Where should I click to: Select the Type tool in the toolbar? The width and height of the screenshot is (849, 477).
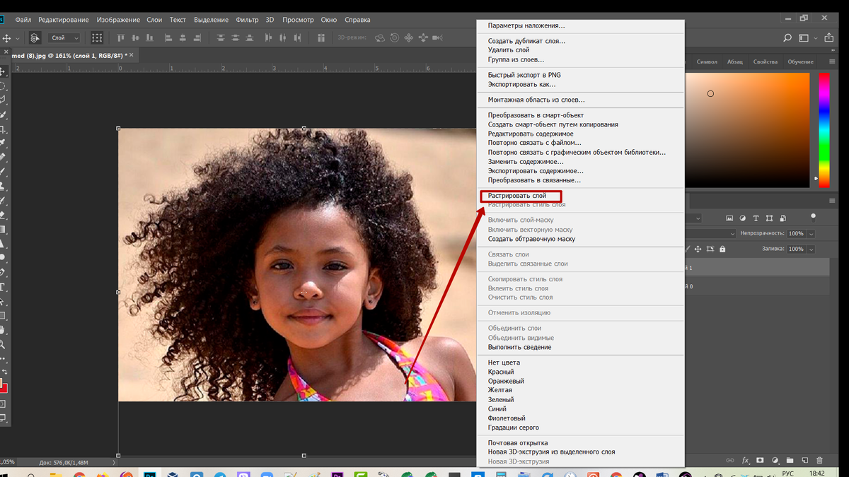3,287
